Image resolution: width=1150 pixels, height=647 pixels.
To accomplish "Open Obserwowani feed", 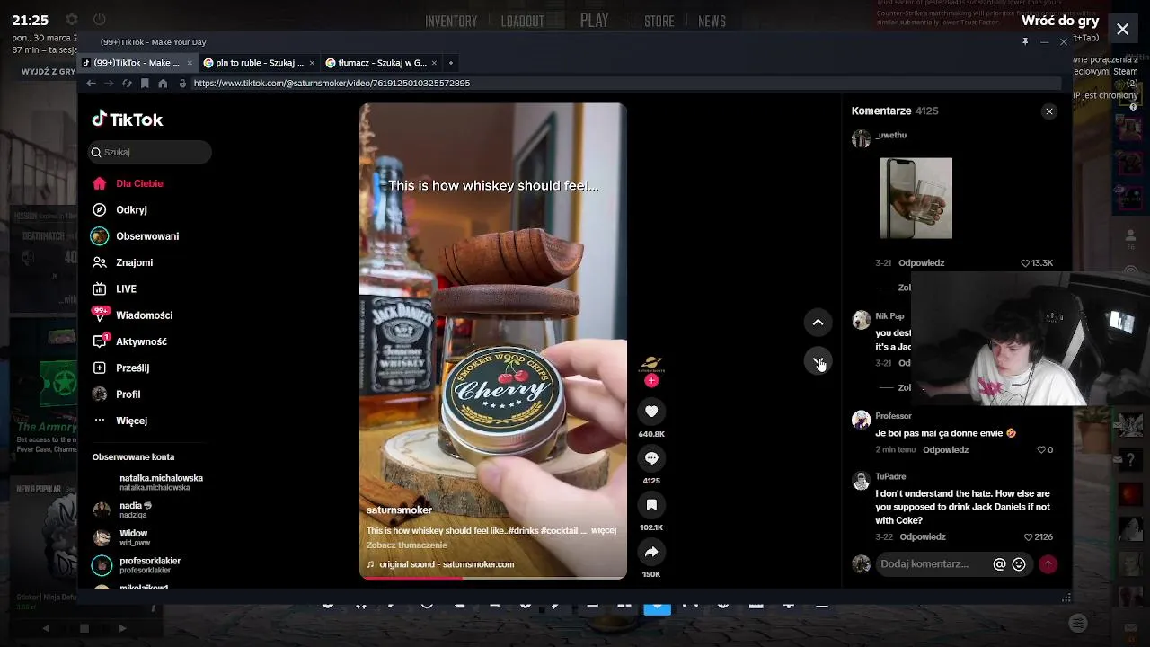I will click(x=136, y=236).
